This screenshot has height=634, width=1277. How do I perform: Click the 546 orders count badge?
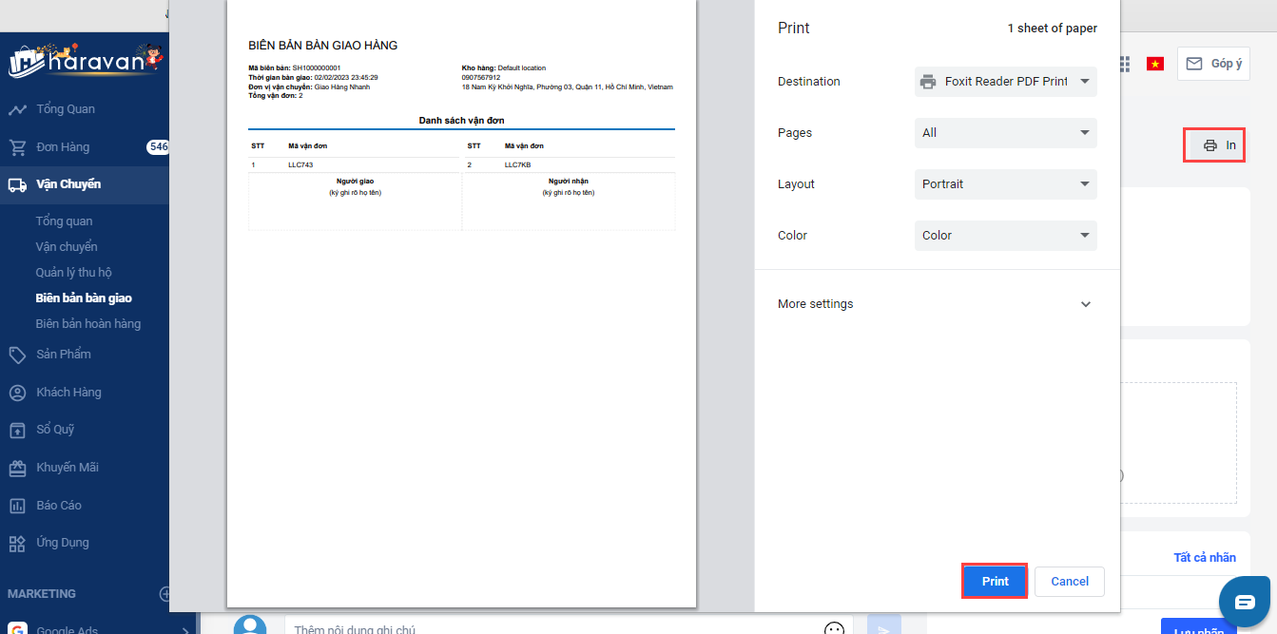[158, 146]
